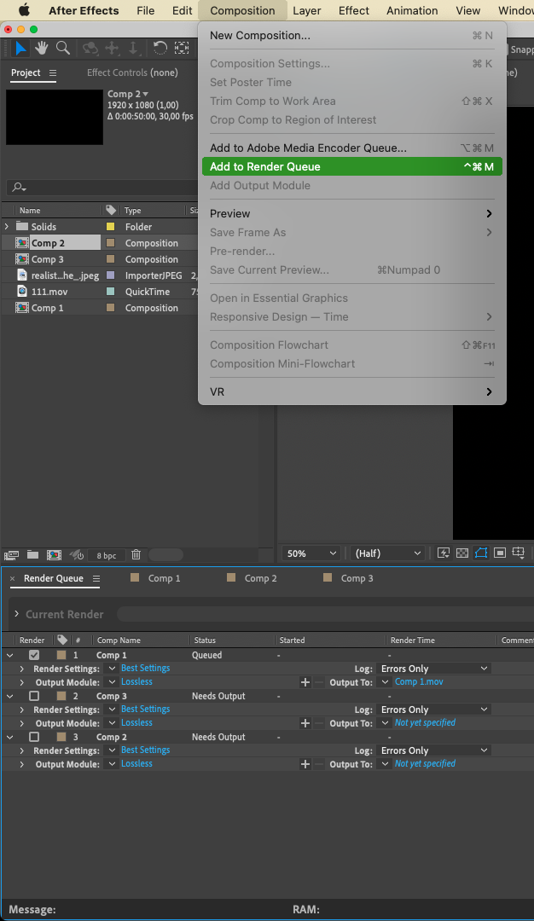Click Not yet specified for Comp 3
The image size is (534, 921).
(x=425, y=723)
